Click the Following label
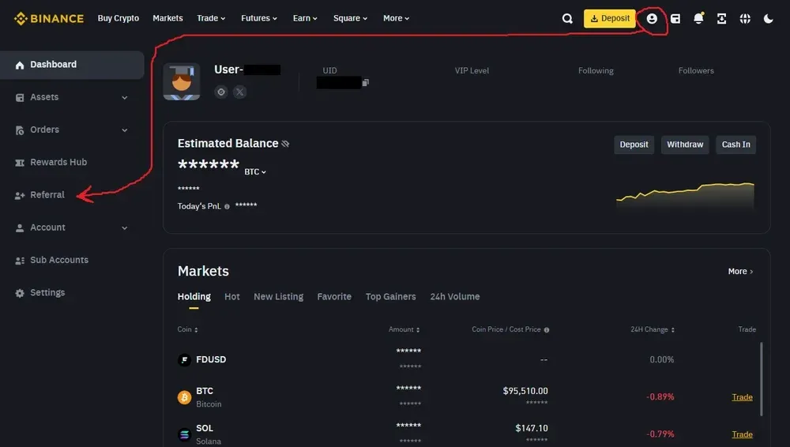790x447 pixels. [x=596, y=71]
